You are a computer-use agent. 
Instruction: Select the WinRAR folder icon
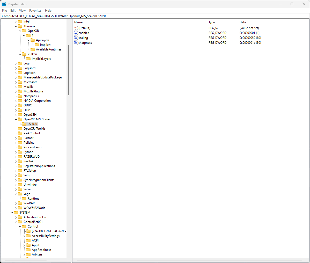click(x=20, y=203)
